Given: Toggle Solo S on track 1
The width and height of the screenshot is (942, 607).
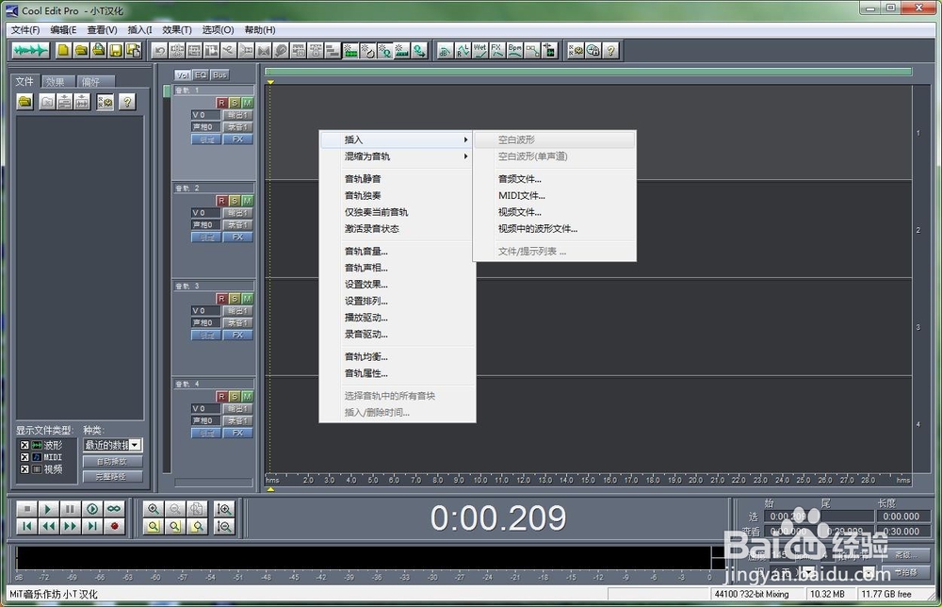Looking at the screenshot, I should click(235, 103).
